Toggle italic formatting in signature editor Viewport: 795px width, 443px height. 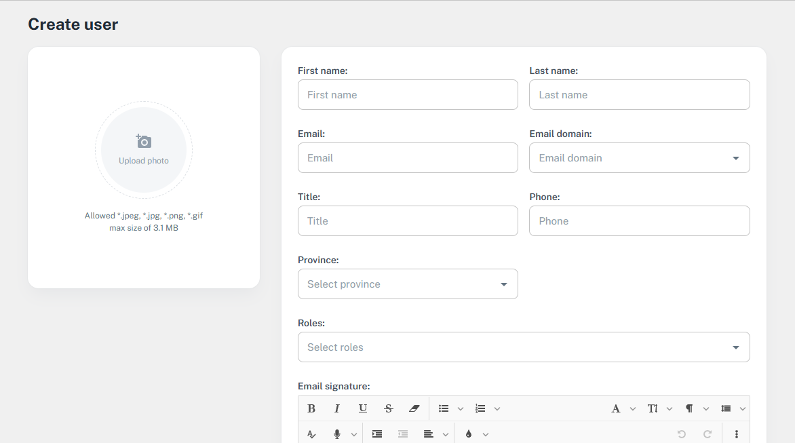(x=337, y=408)
